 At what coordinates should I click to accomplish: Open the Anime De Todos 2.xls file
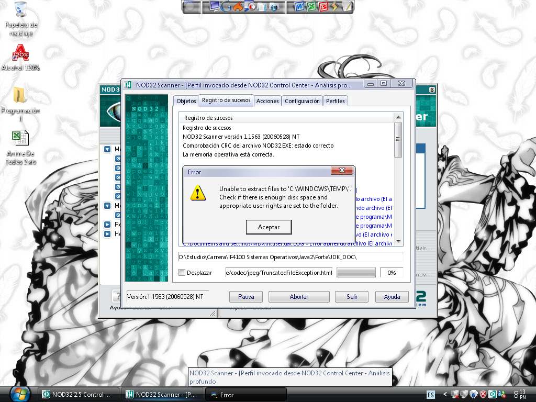tap(20, 147)
